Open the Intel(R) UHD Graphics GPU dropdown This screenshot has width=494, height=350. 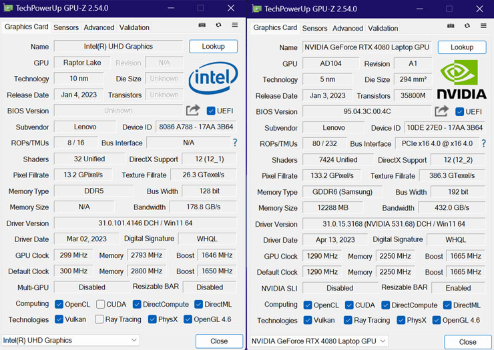coord(70,340)
